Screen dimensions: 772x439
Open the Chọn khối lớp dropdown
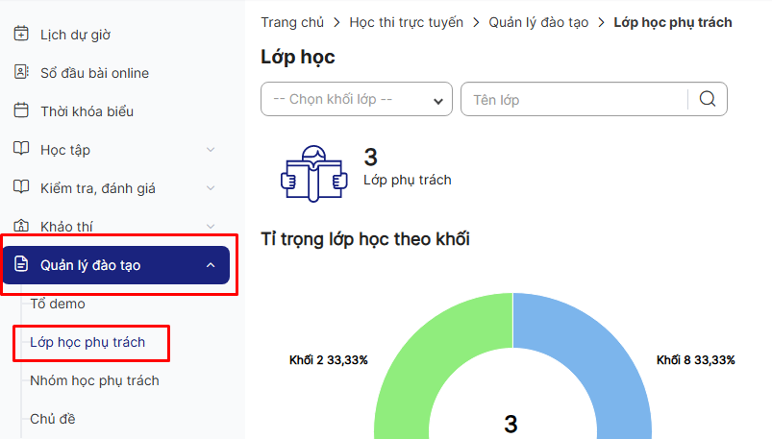tap(356, 100)
